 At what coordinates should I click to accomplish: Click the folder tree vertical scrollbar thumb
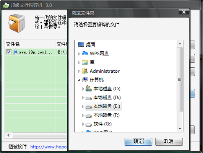pyautogui.click(x=180, y=79)
